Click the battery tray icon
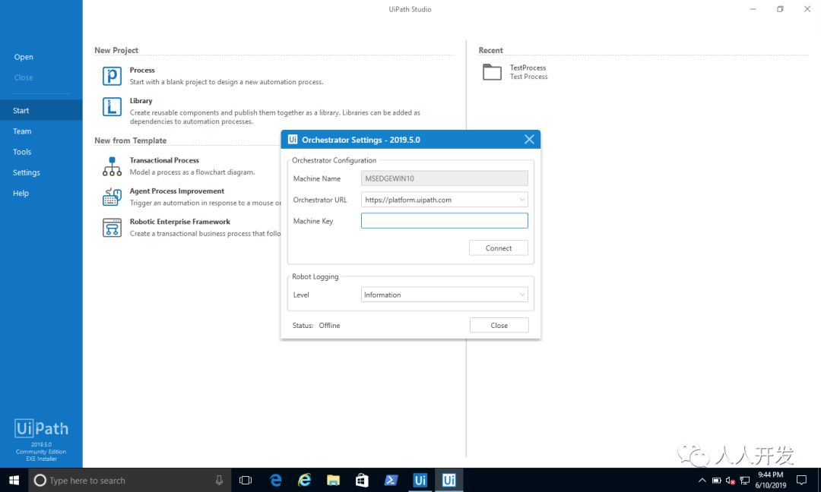Screen dimensions: 821x492 pos(716,480)
